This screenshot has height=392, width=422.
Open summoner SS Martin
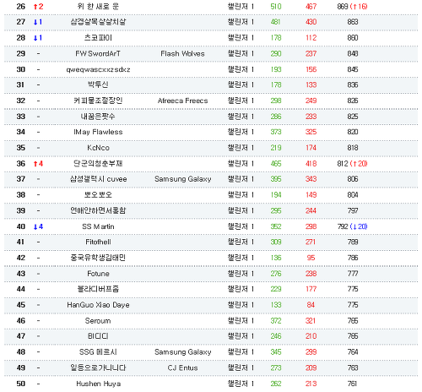98,226
